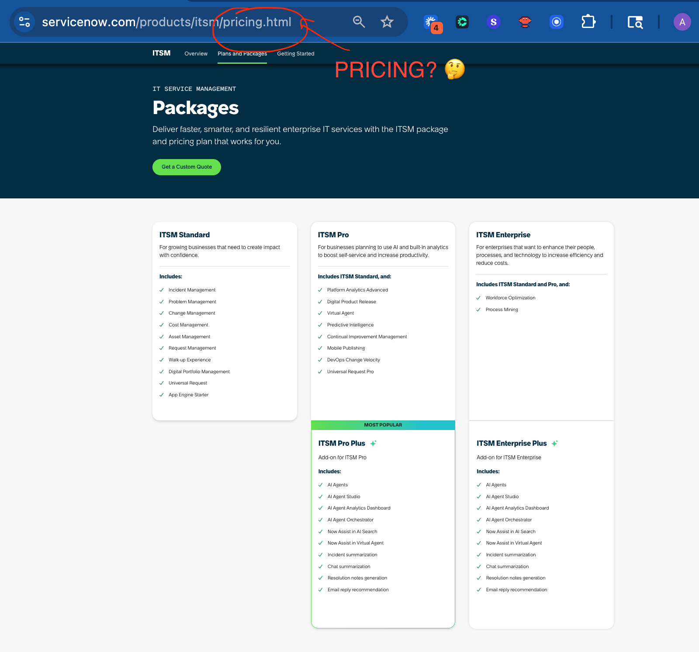
Task: Click the address bar showing the pricing URL
Action: click(166, 21)
